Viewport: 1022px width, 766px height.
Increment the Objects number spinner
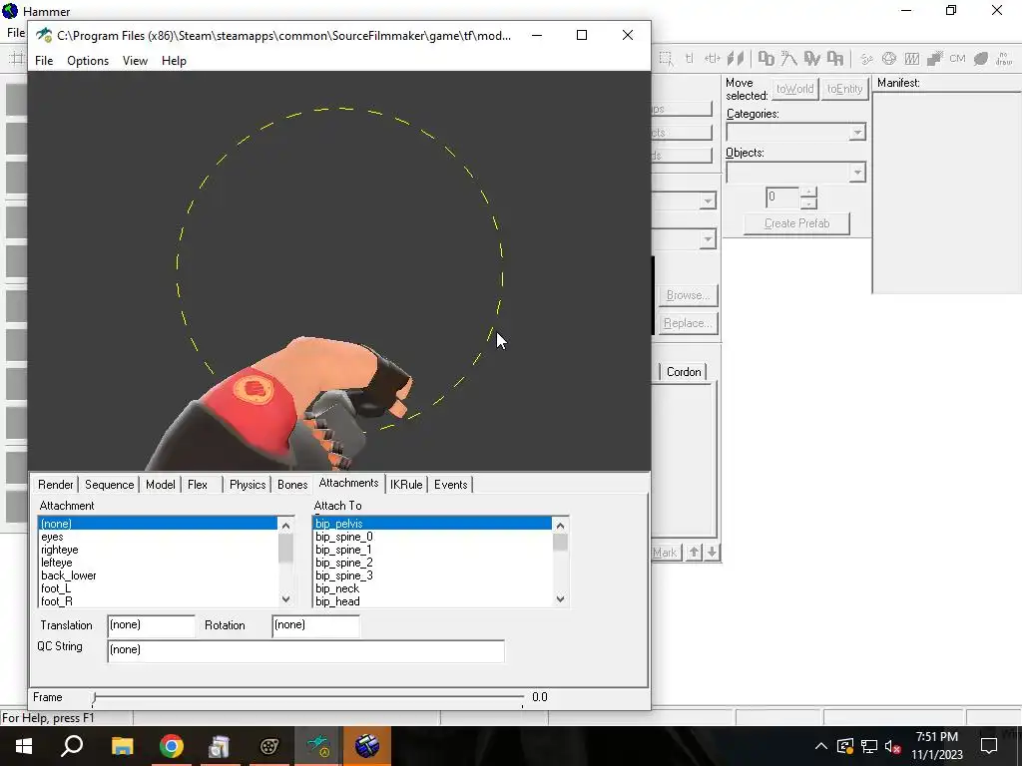pos(808,192)
